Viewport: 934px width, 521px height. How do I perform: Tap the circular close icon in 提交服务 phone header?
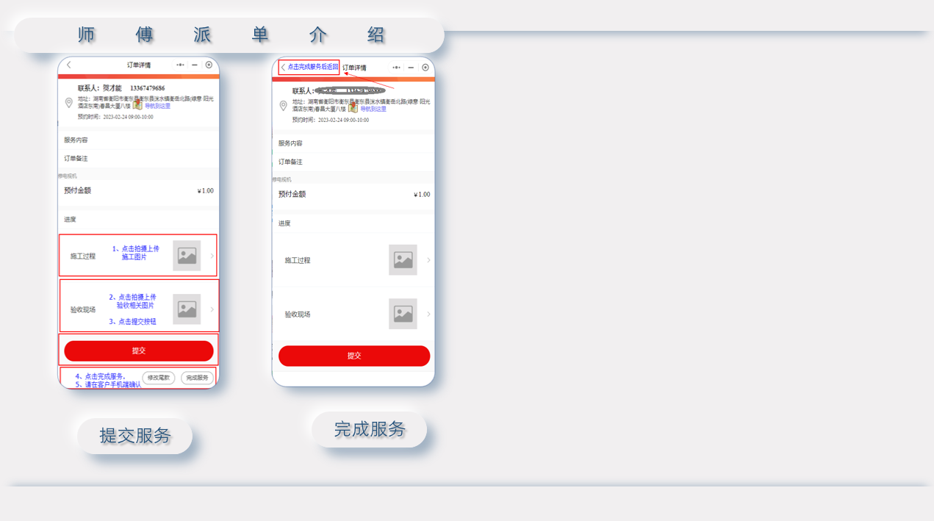pos(209,65)
